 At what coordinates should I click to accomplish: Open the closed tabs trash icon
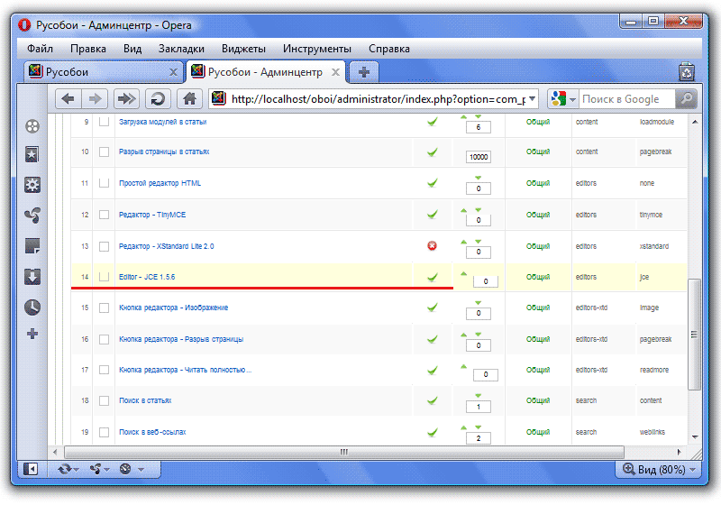tap(687, 72)
